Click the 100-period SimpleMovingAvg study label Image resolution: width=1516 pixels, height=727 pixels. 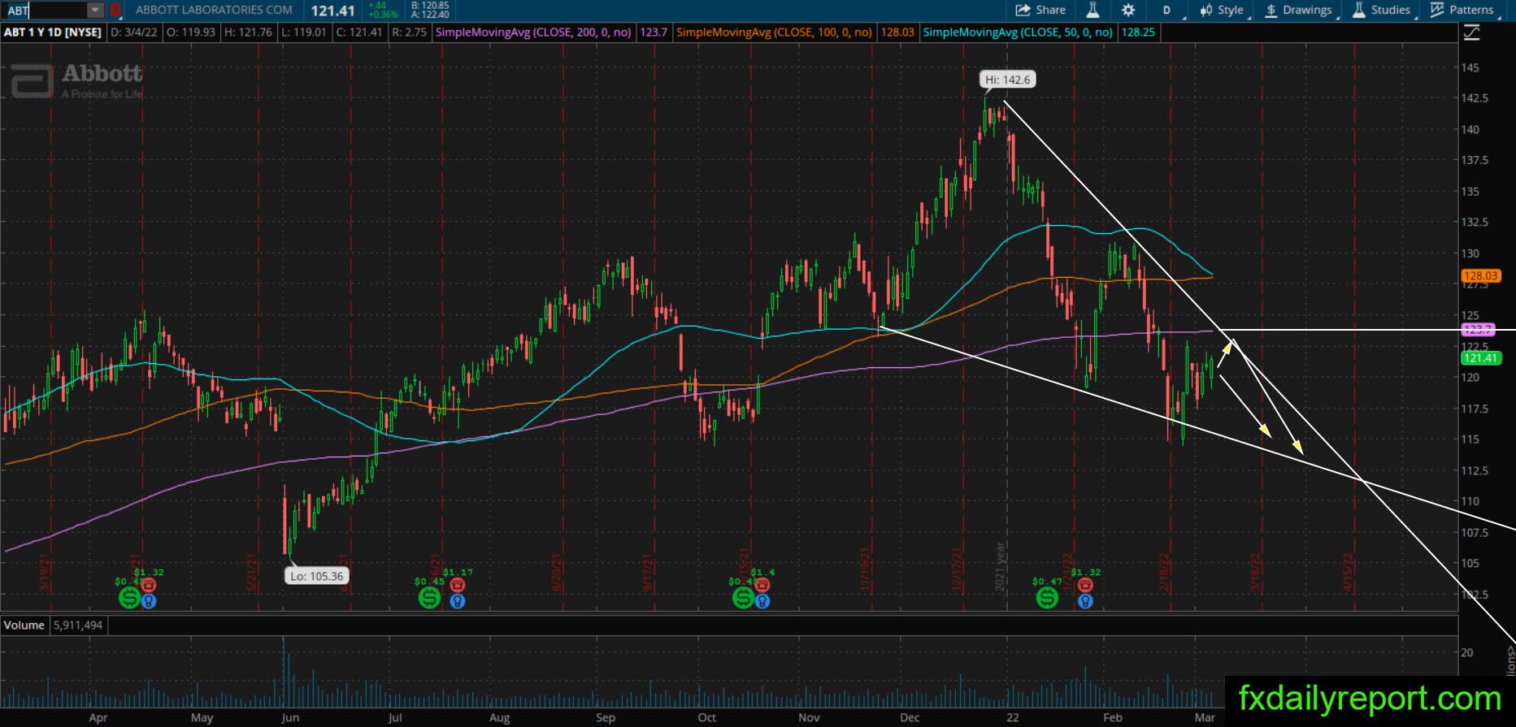click(774, 32)
